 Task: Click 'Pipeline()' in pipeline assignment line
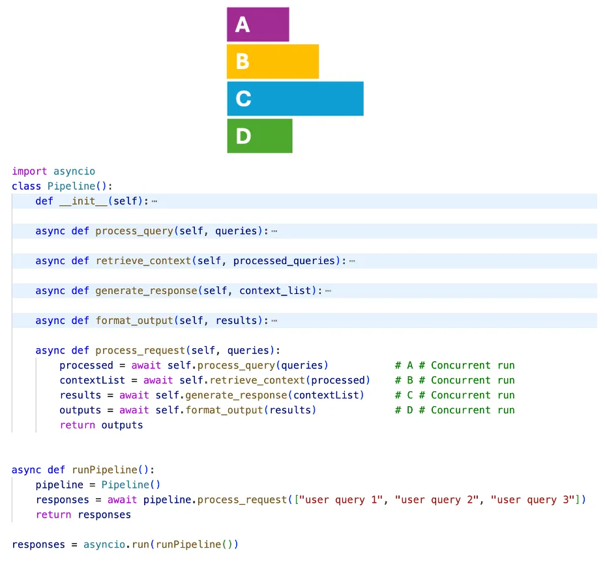tap(131, 485)
